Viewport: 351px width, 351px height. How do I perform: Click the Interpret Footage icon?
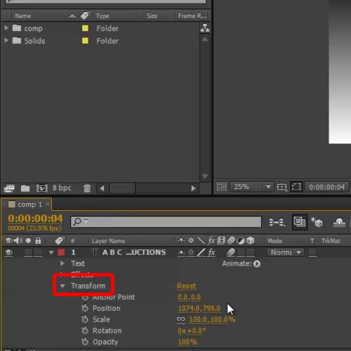tap(9, 188)
